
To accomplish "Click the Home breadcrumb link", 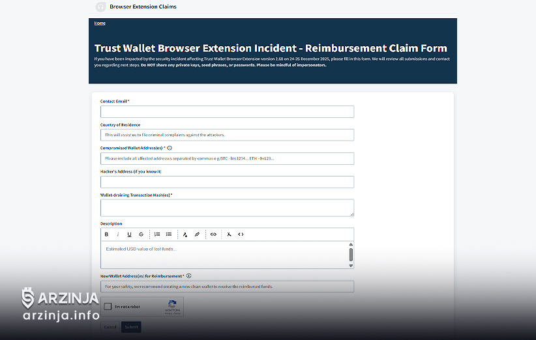I will 100,23.
